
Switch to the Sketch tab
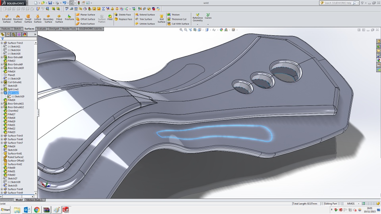tap(17, 29)
